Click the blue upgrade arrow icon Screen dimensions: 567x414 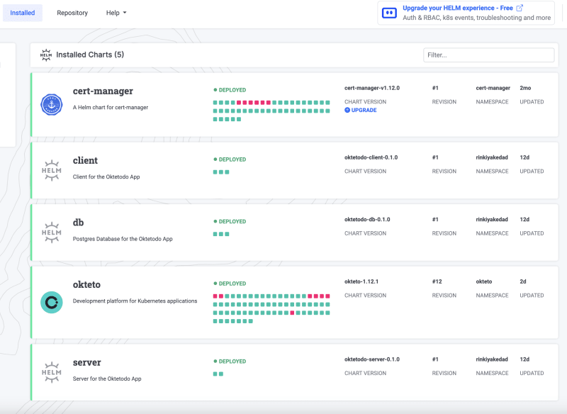pyautogui.click(x=347, y=111)
